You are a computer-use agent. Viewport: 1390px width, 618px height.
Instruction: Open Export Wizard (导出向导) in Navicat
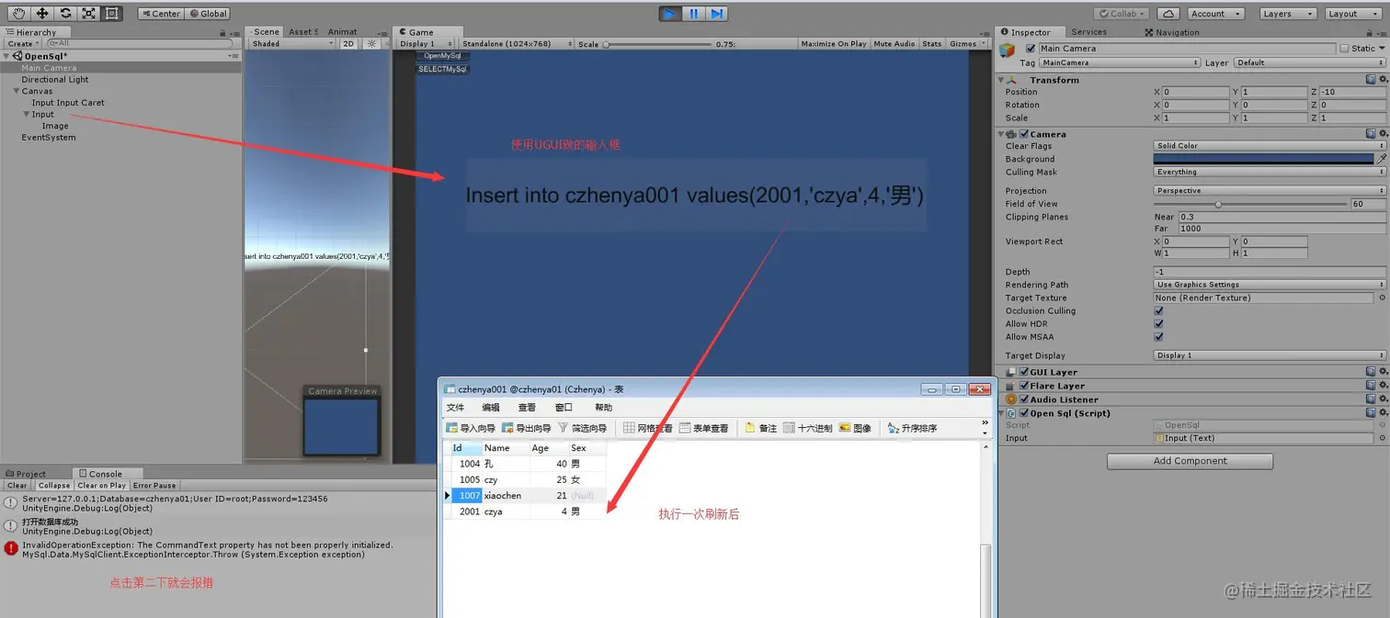tap(527, 428)
